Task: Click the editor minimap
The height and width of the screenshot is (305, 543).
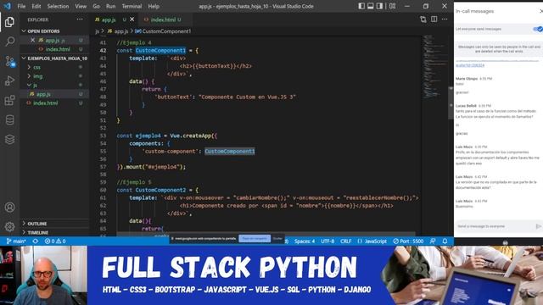Action: click(x=434, y=66)
